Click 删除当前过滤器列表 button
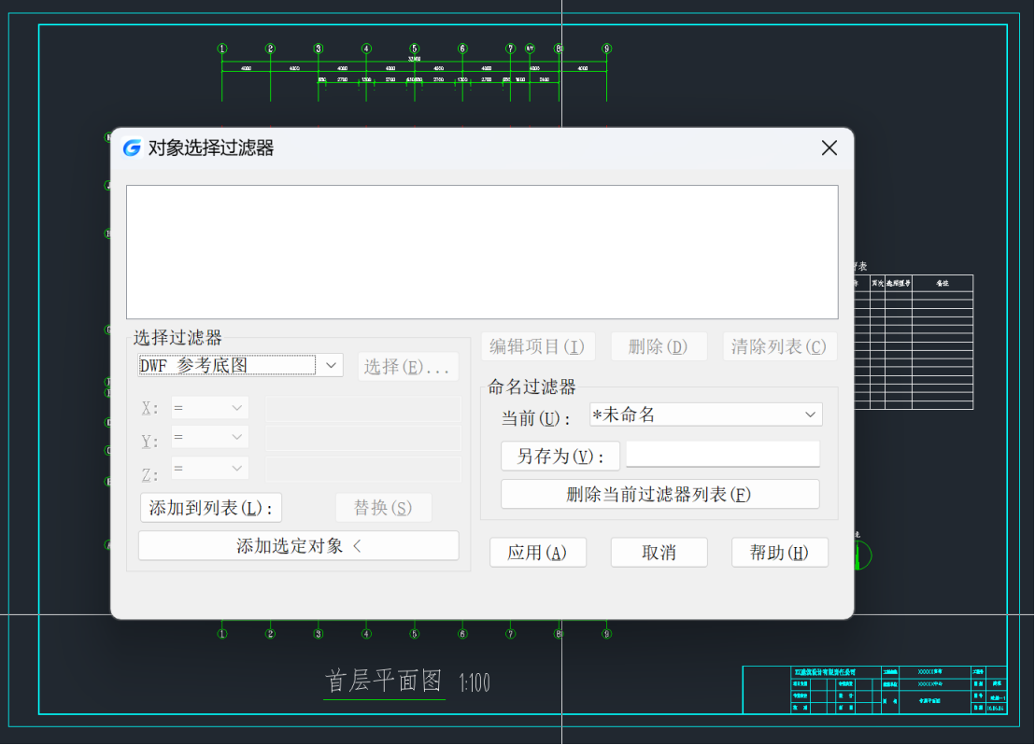This screenshot has width=1035, height=745. tap(659, 494)
